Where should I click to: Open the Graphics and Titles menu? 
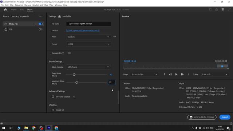tap(40, 5)
